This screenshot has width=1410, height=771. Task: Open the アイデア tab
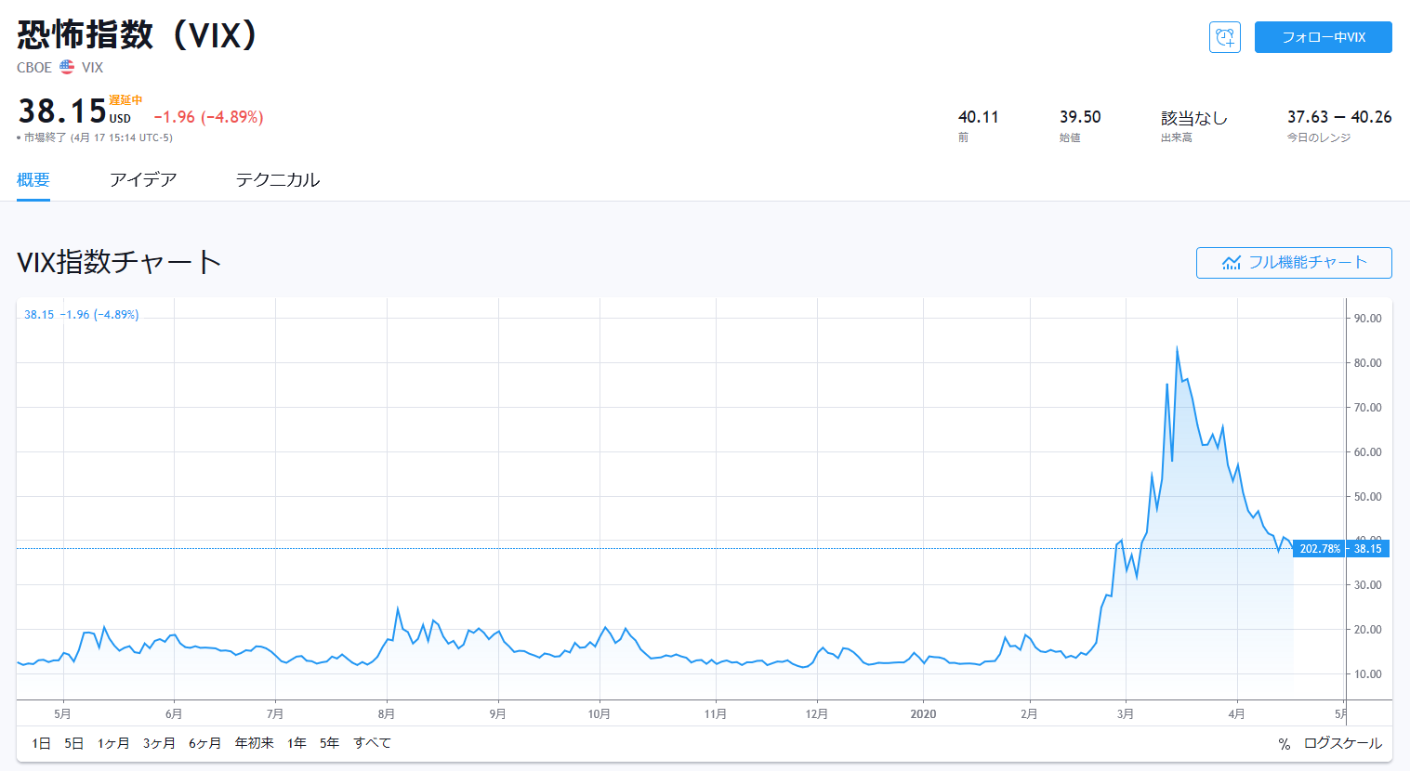(x=143, y=180)
